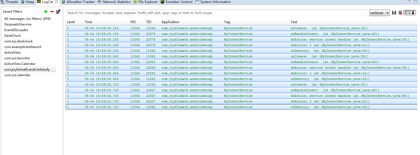
Task: Select the com.example.testlaunch filter
Action: click(x=23, y=47)
